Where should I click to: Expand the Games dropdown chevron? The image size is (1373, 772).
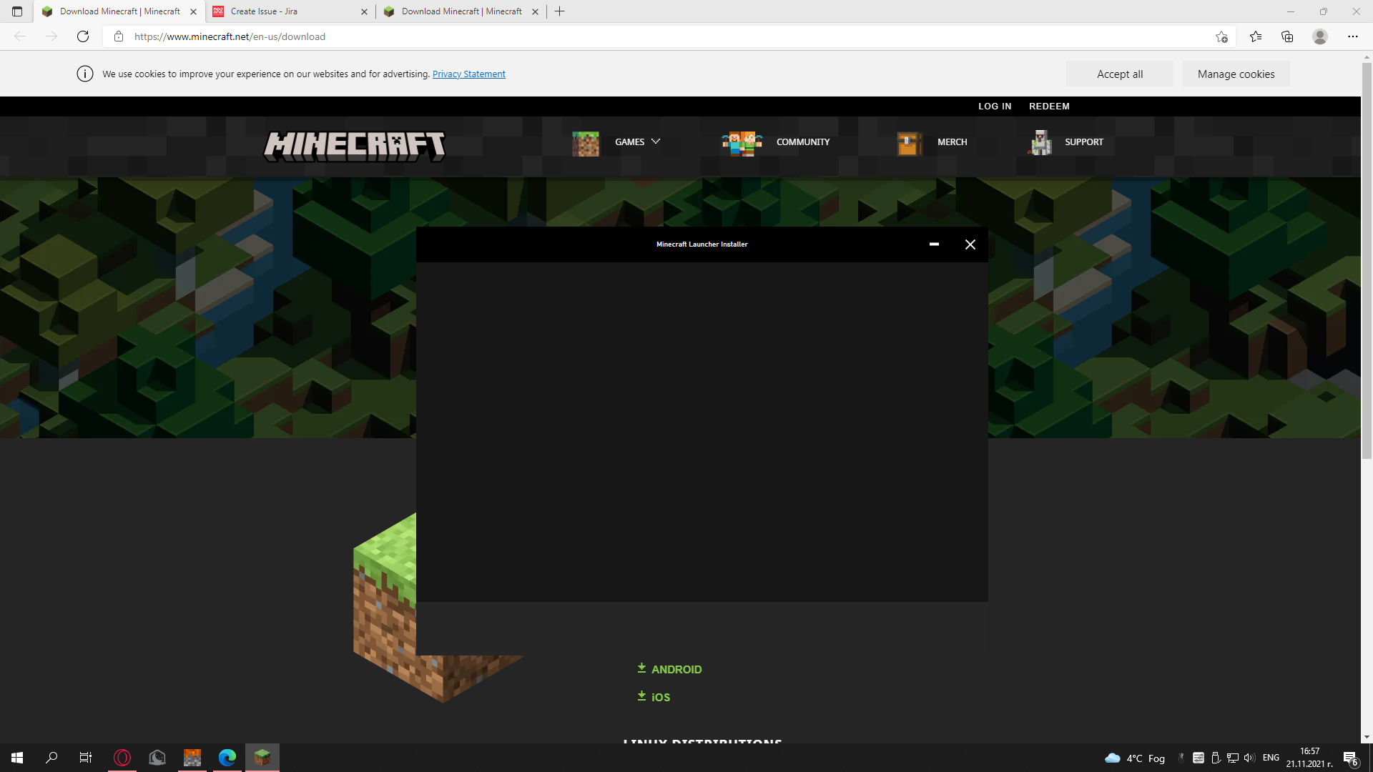[x=656, y=142]
